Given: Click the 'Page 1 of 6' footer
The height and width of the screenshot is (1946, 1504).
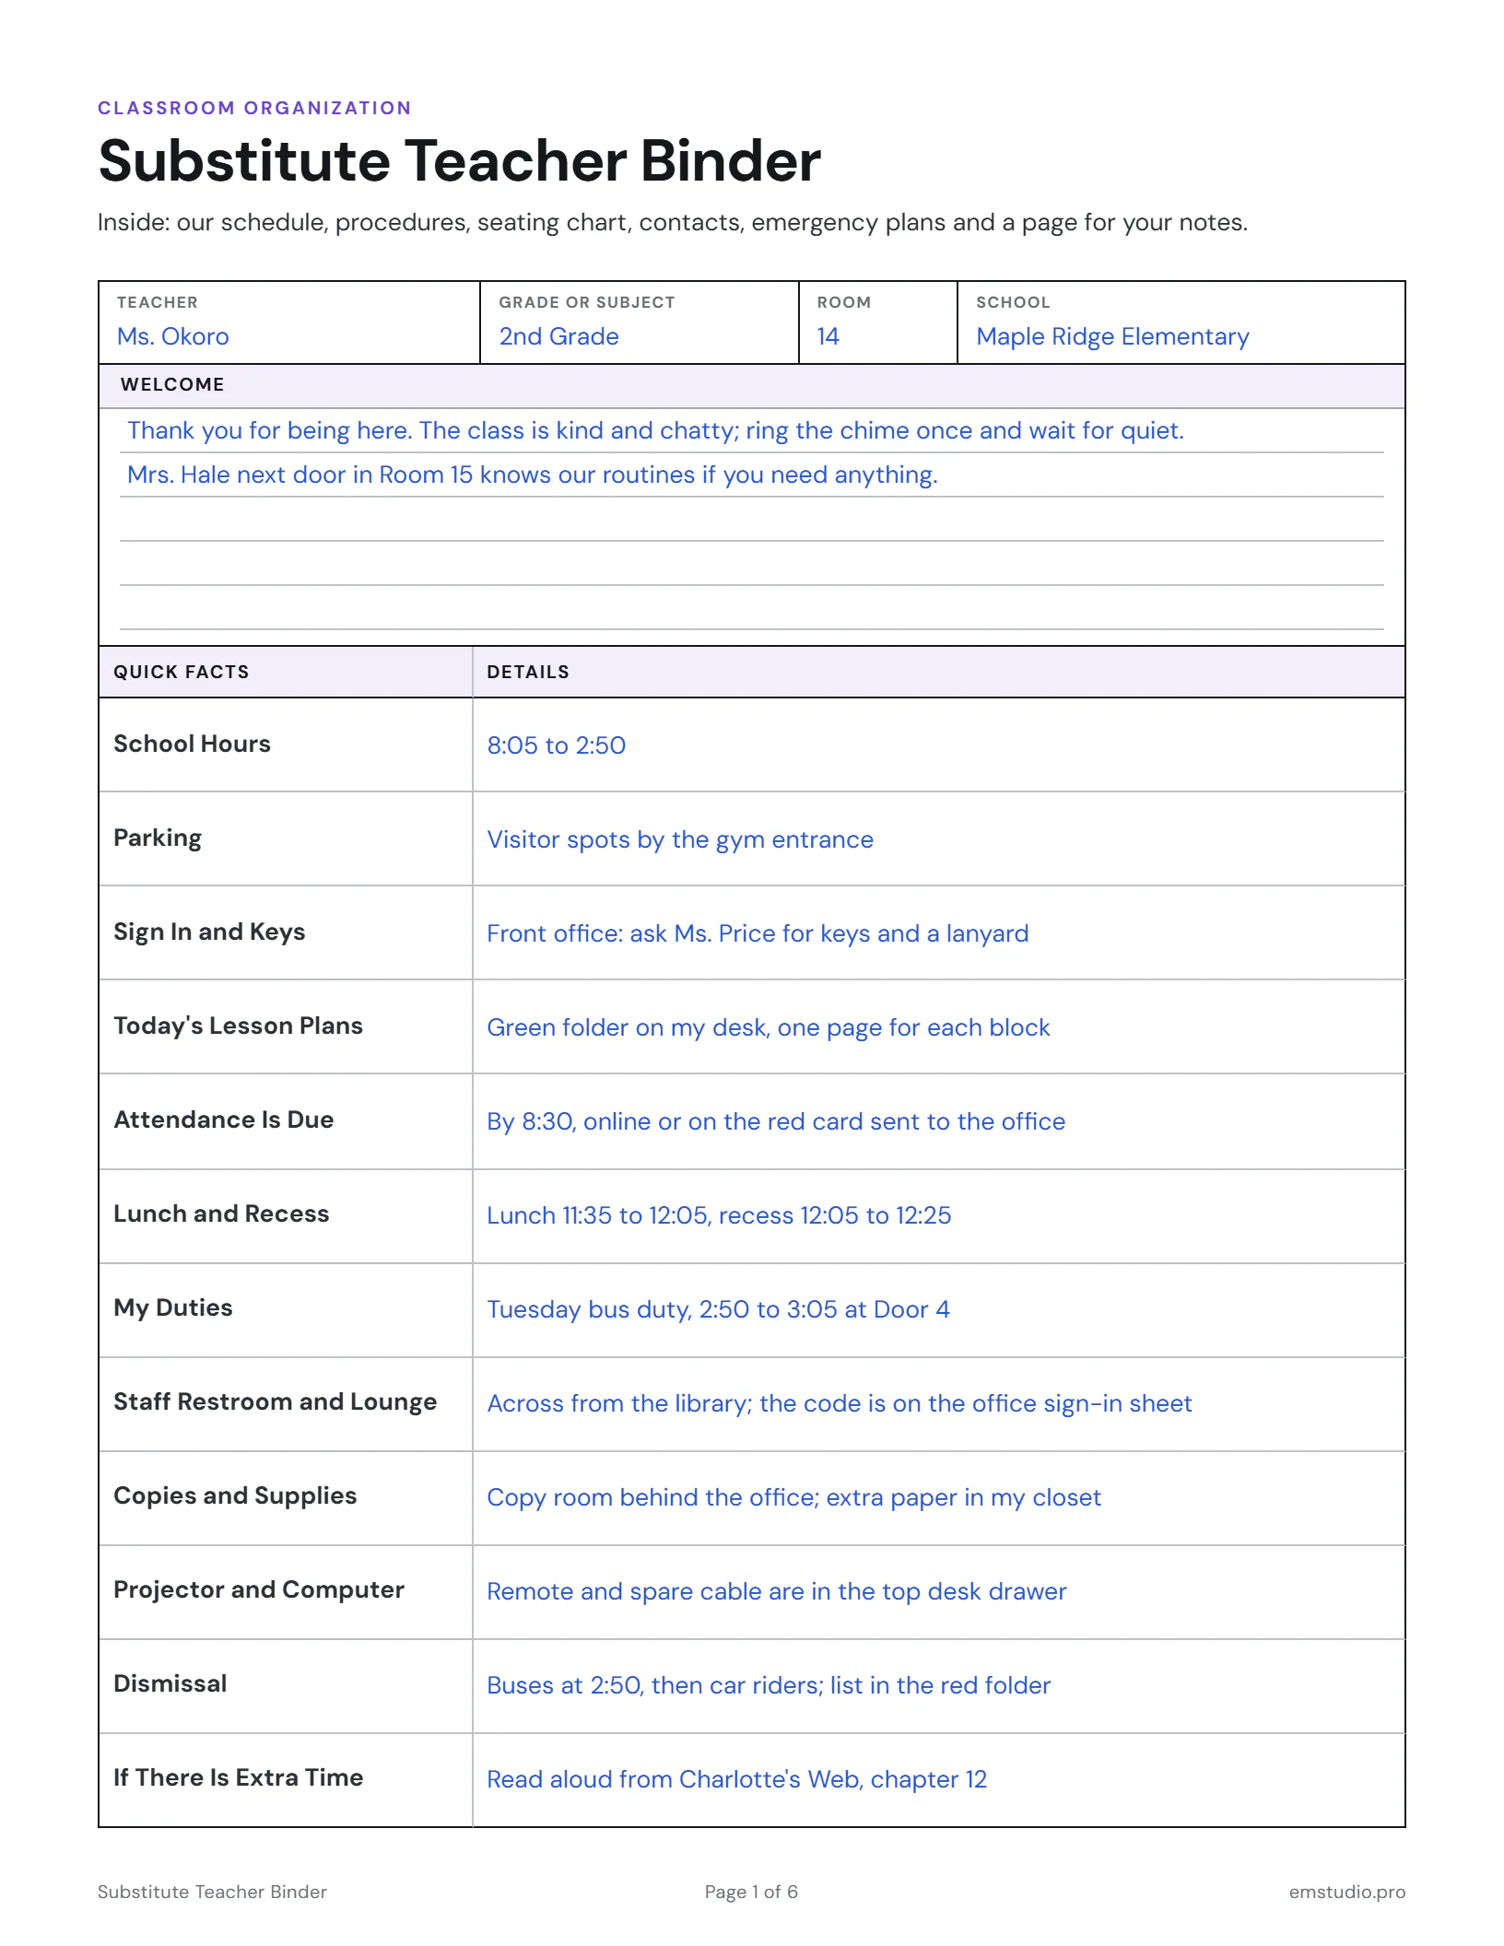Looking at the screenshot, I should (751, 1892).
